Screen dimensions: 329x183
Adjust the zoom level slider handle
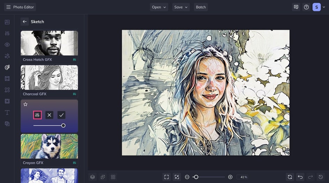[x=196, y=177]
